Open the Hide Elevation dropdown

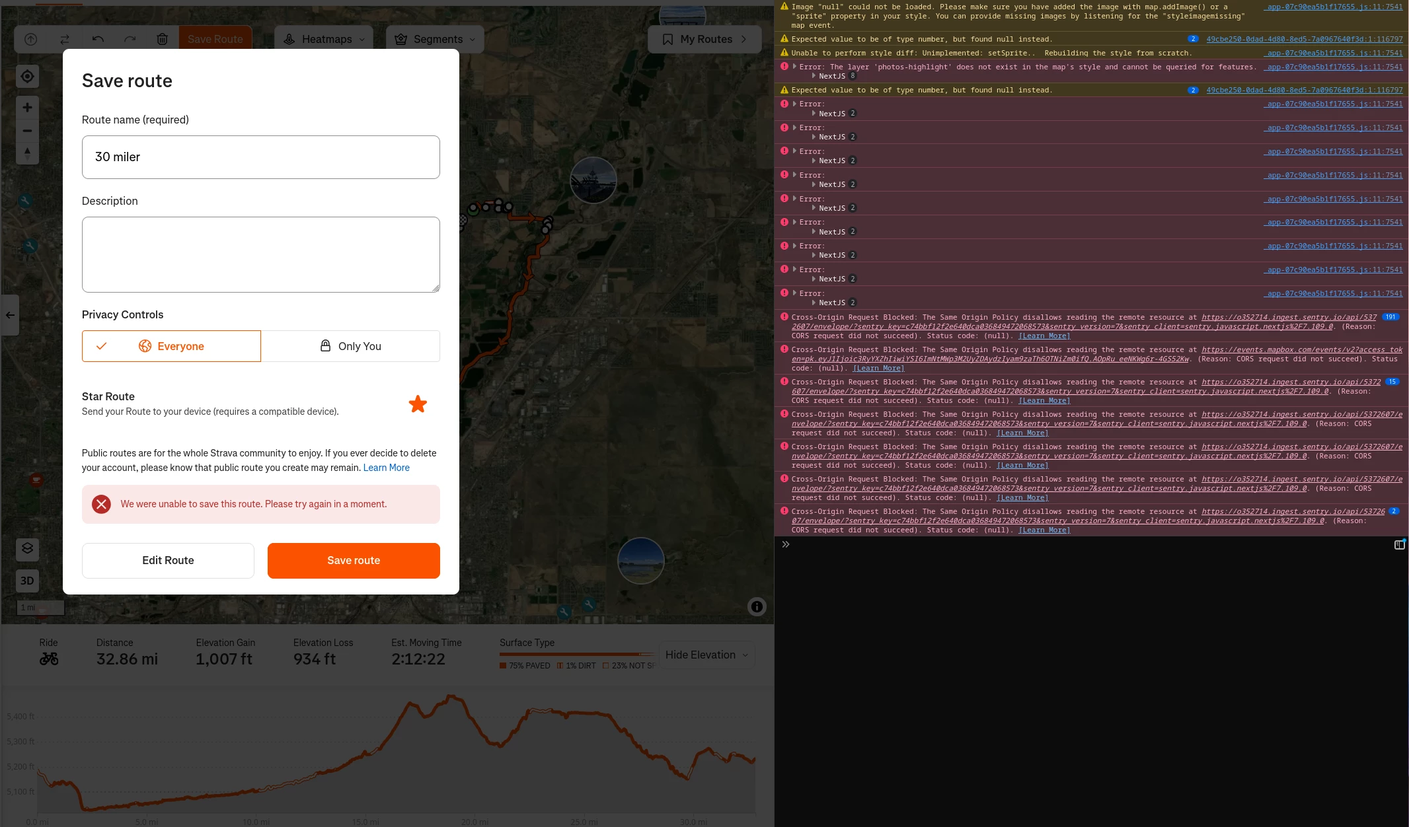(x=706, y=655)
